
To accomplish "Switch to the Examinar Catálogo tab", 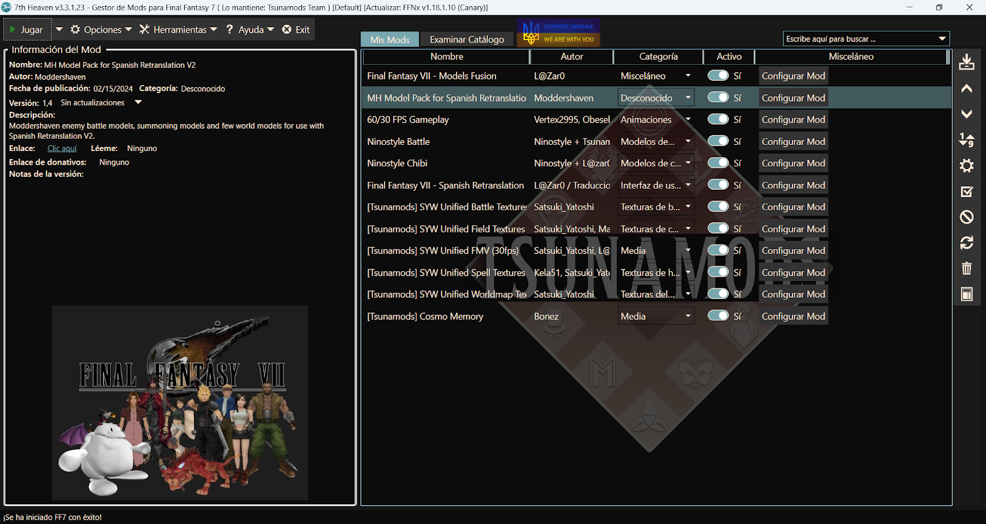I will 467,39.
